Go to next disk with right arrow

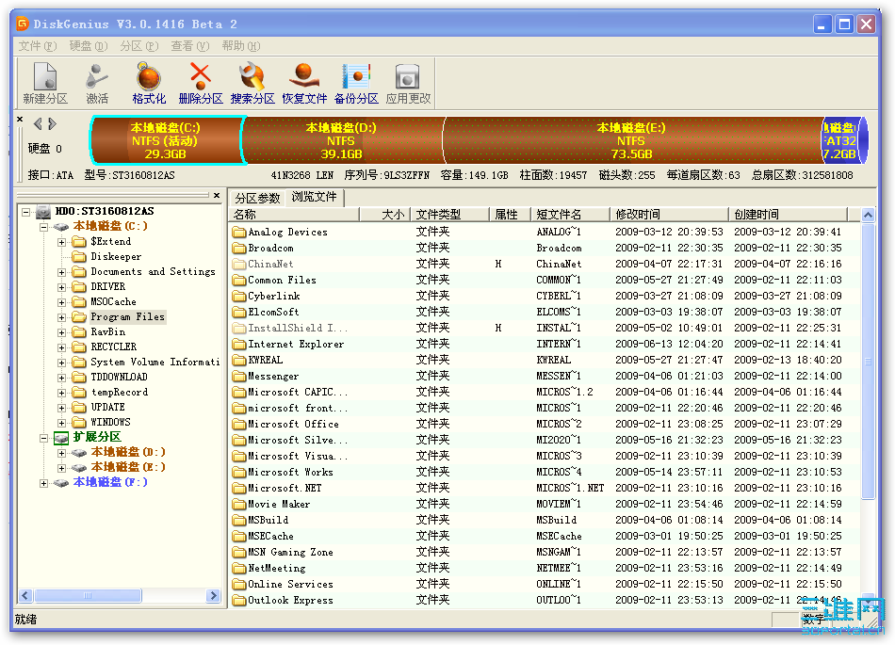pos(52,123)
